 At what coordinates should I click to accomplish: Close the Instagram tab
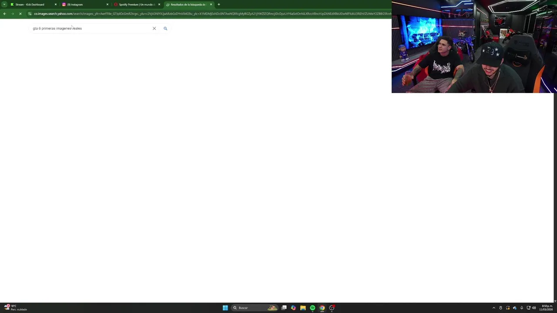point(107,4)
